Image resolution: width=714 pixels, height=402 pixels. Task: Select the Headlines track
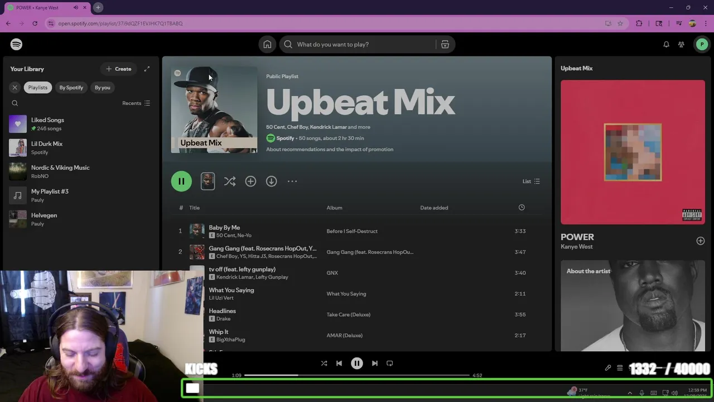click(222, 311)
